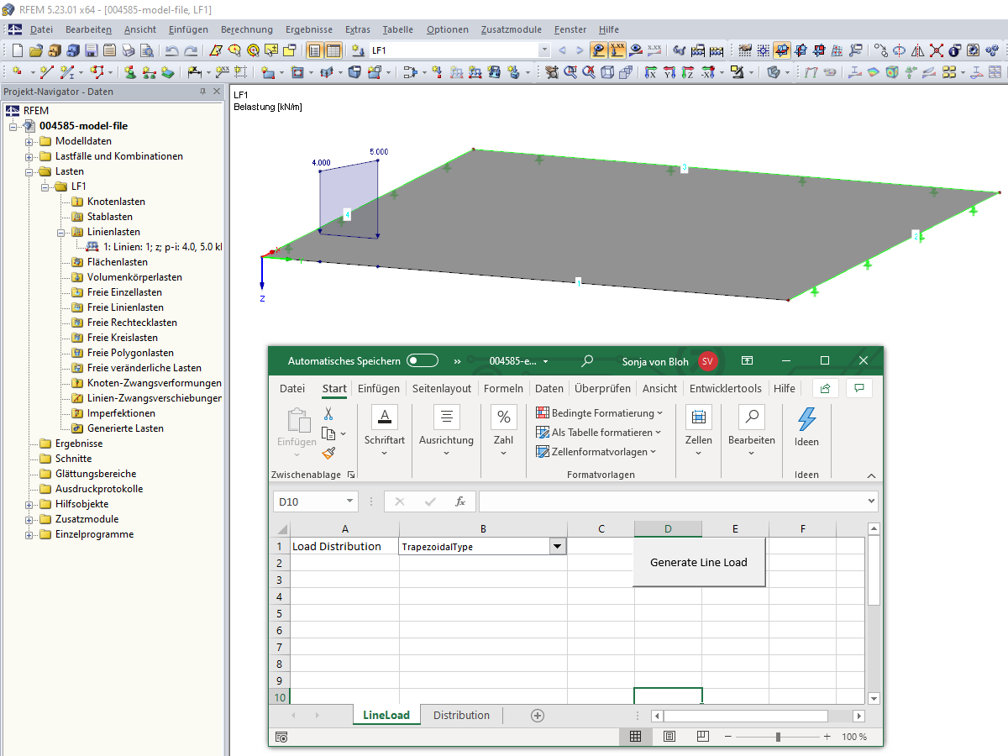
Task: Open TrapezoidalType dropdown arrow in cell B1
Action: [558, 546]
